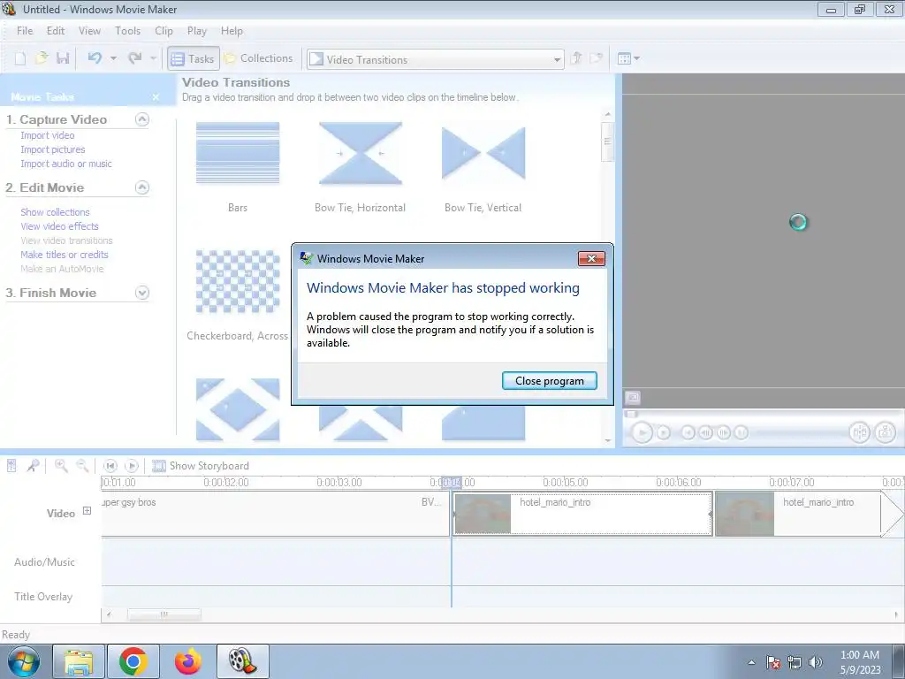Click Make titles or credits link
905x679 pixels.
click(64, 255)
